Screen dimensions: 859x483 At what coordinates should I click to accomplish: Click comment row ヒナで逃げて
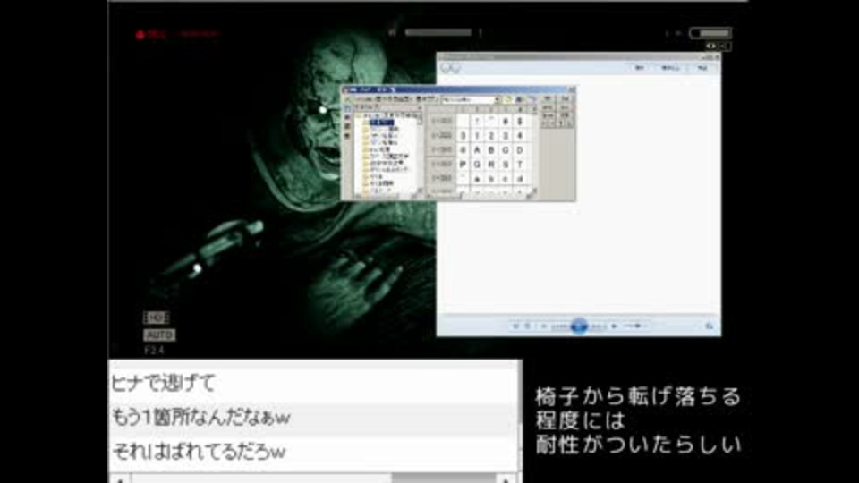(x=313, y=382)
